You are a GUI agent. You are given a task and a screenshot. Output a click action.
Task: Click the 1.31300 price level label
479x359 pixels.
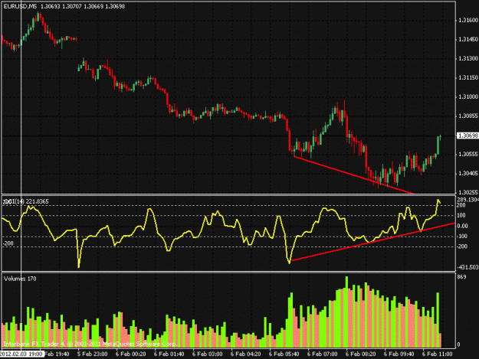click(468, 58)
